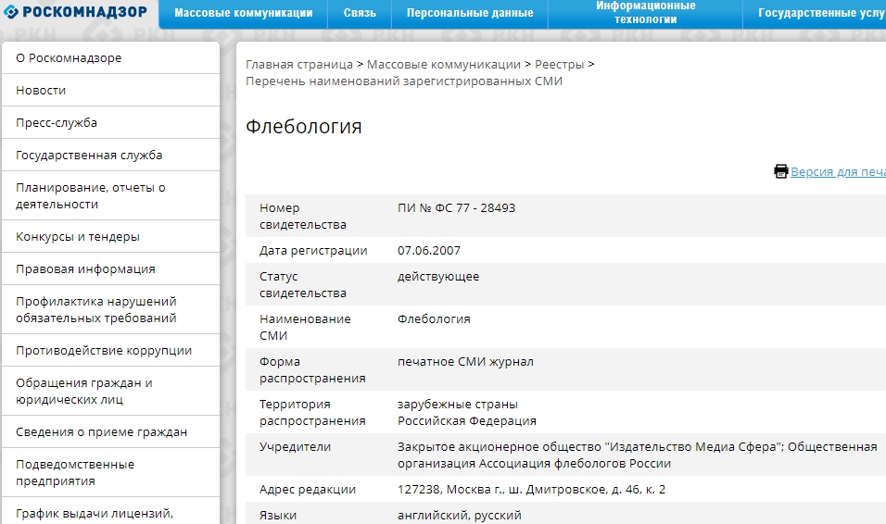The image size is (886, 524).
Task: Click the Массовые коммуникации breadcrumb link
Action: [x=444, y=65]
